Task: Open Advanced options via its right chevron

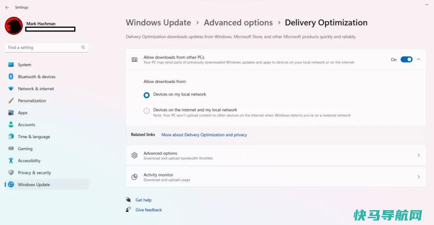Action: click(x=419, y=155)
